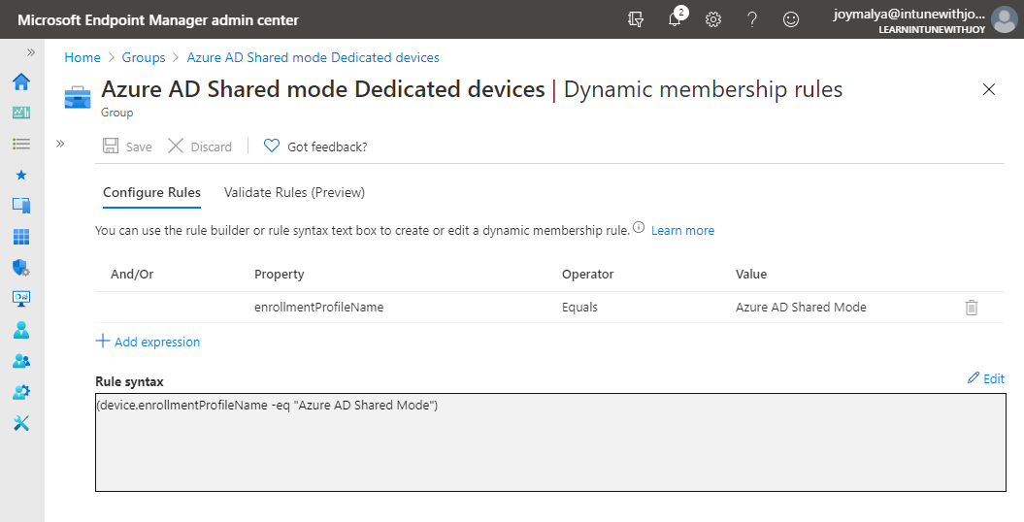Add expression to the rule

pos(148,342)
